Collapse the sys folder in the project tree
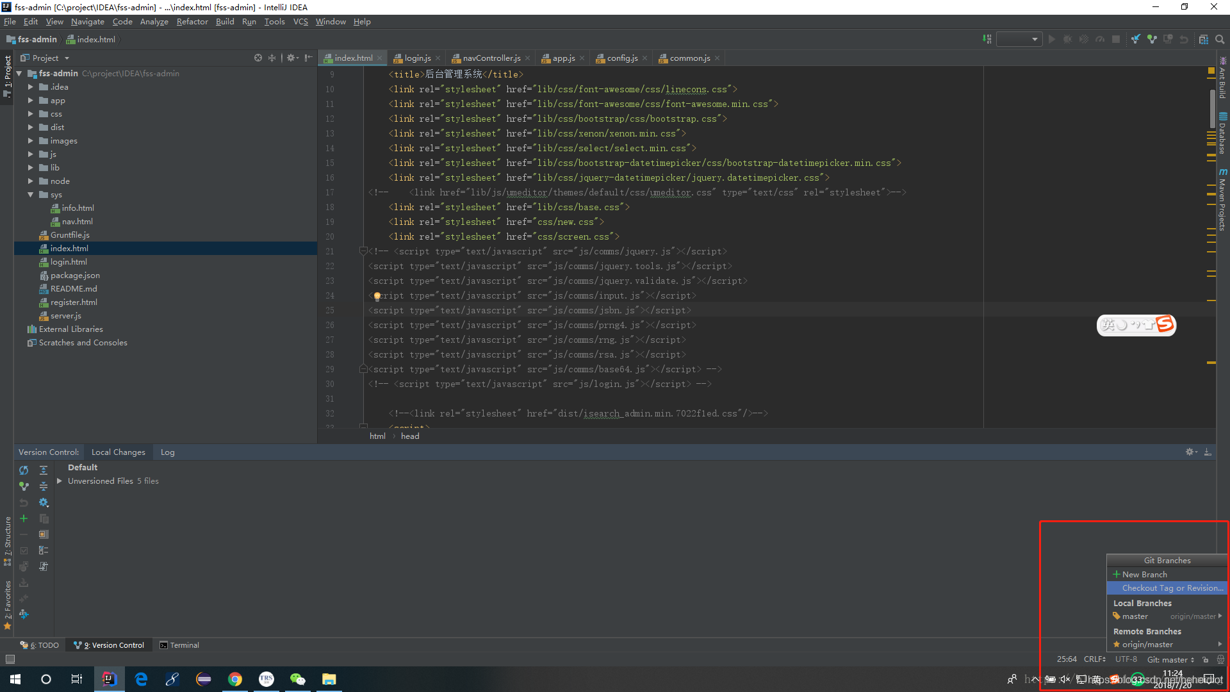This screenshot has height=692, width=1230. pos(30,195)
